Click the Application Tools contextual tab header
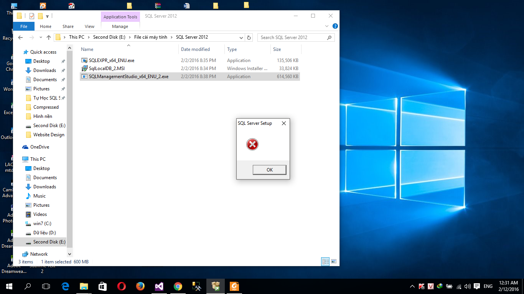Image resolution: width=524 pixels, height=294 pixels. pos(120,17)
